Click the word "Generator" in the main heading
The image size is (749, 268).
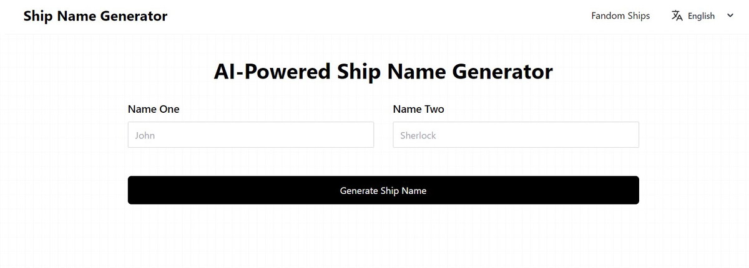(502, 72)
